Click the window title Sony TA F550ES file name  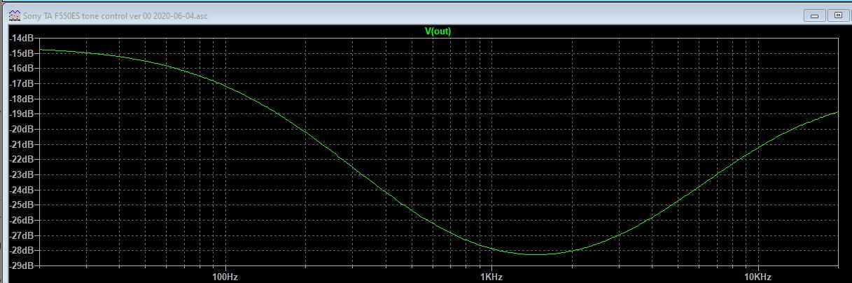[x=116, y=15]
